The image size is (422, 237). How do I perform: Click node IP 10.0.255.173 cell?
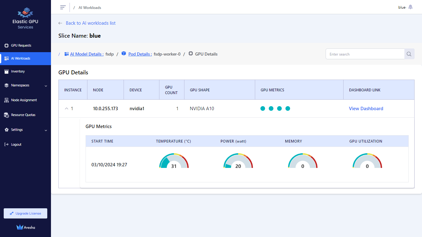105,109
